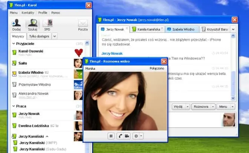Pause the video call

click(111, 136)
